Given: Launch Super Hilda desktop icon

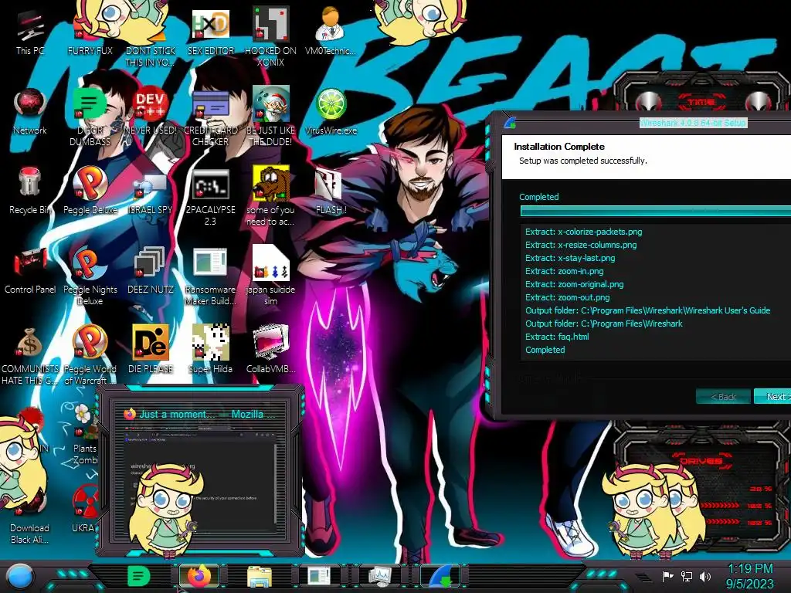Looking at the screenshot, I should coord(210,350).
